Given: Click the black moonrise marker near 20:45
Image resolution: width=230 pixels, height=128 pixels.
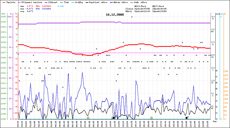Looking at the screenshot, I should pyautogui.click(x=187, y=118).
